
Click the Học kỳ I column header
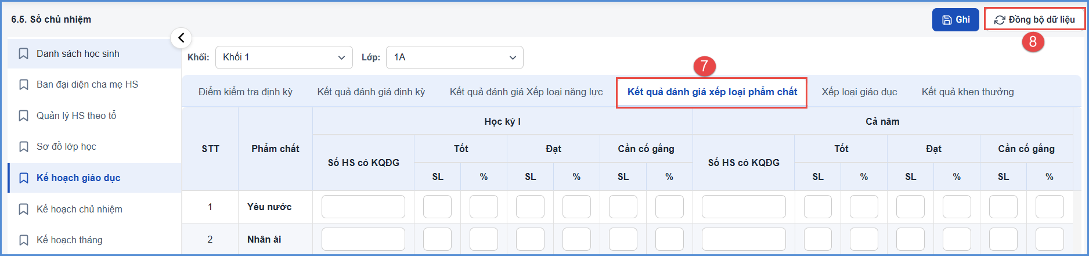(x=502, y=121)
